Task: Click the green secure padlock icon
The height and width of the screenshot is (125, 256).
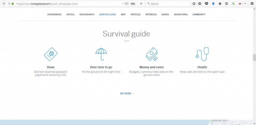Action: [x=13, y=3]
